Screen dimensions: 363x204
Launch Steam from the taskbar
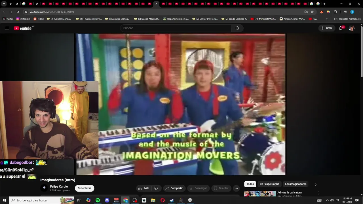(x=172, y=200)
